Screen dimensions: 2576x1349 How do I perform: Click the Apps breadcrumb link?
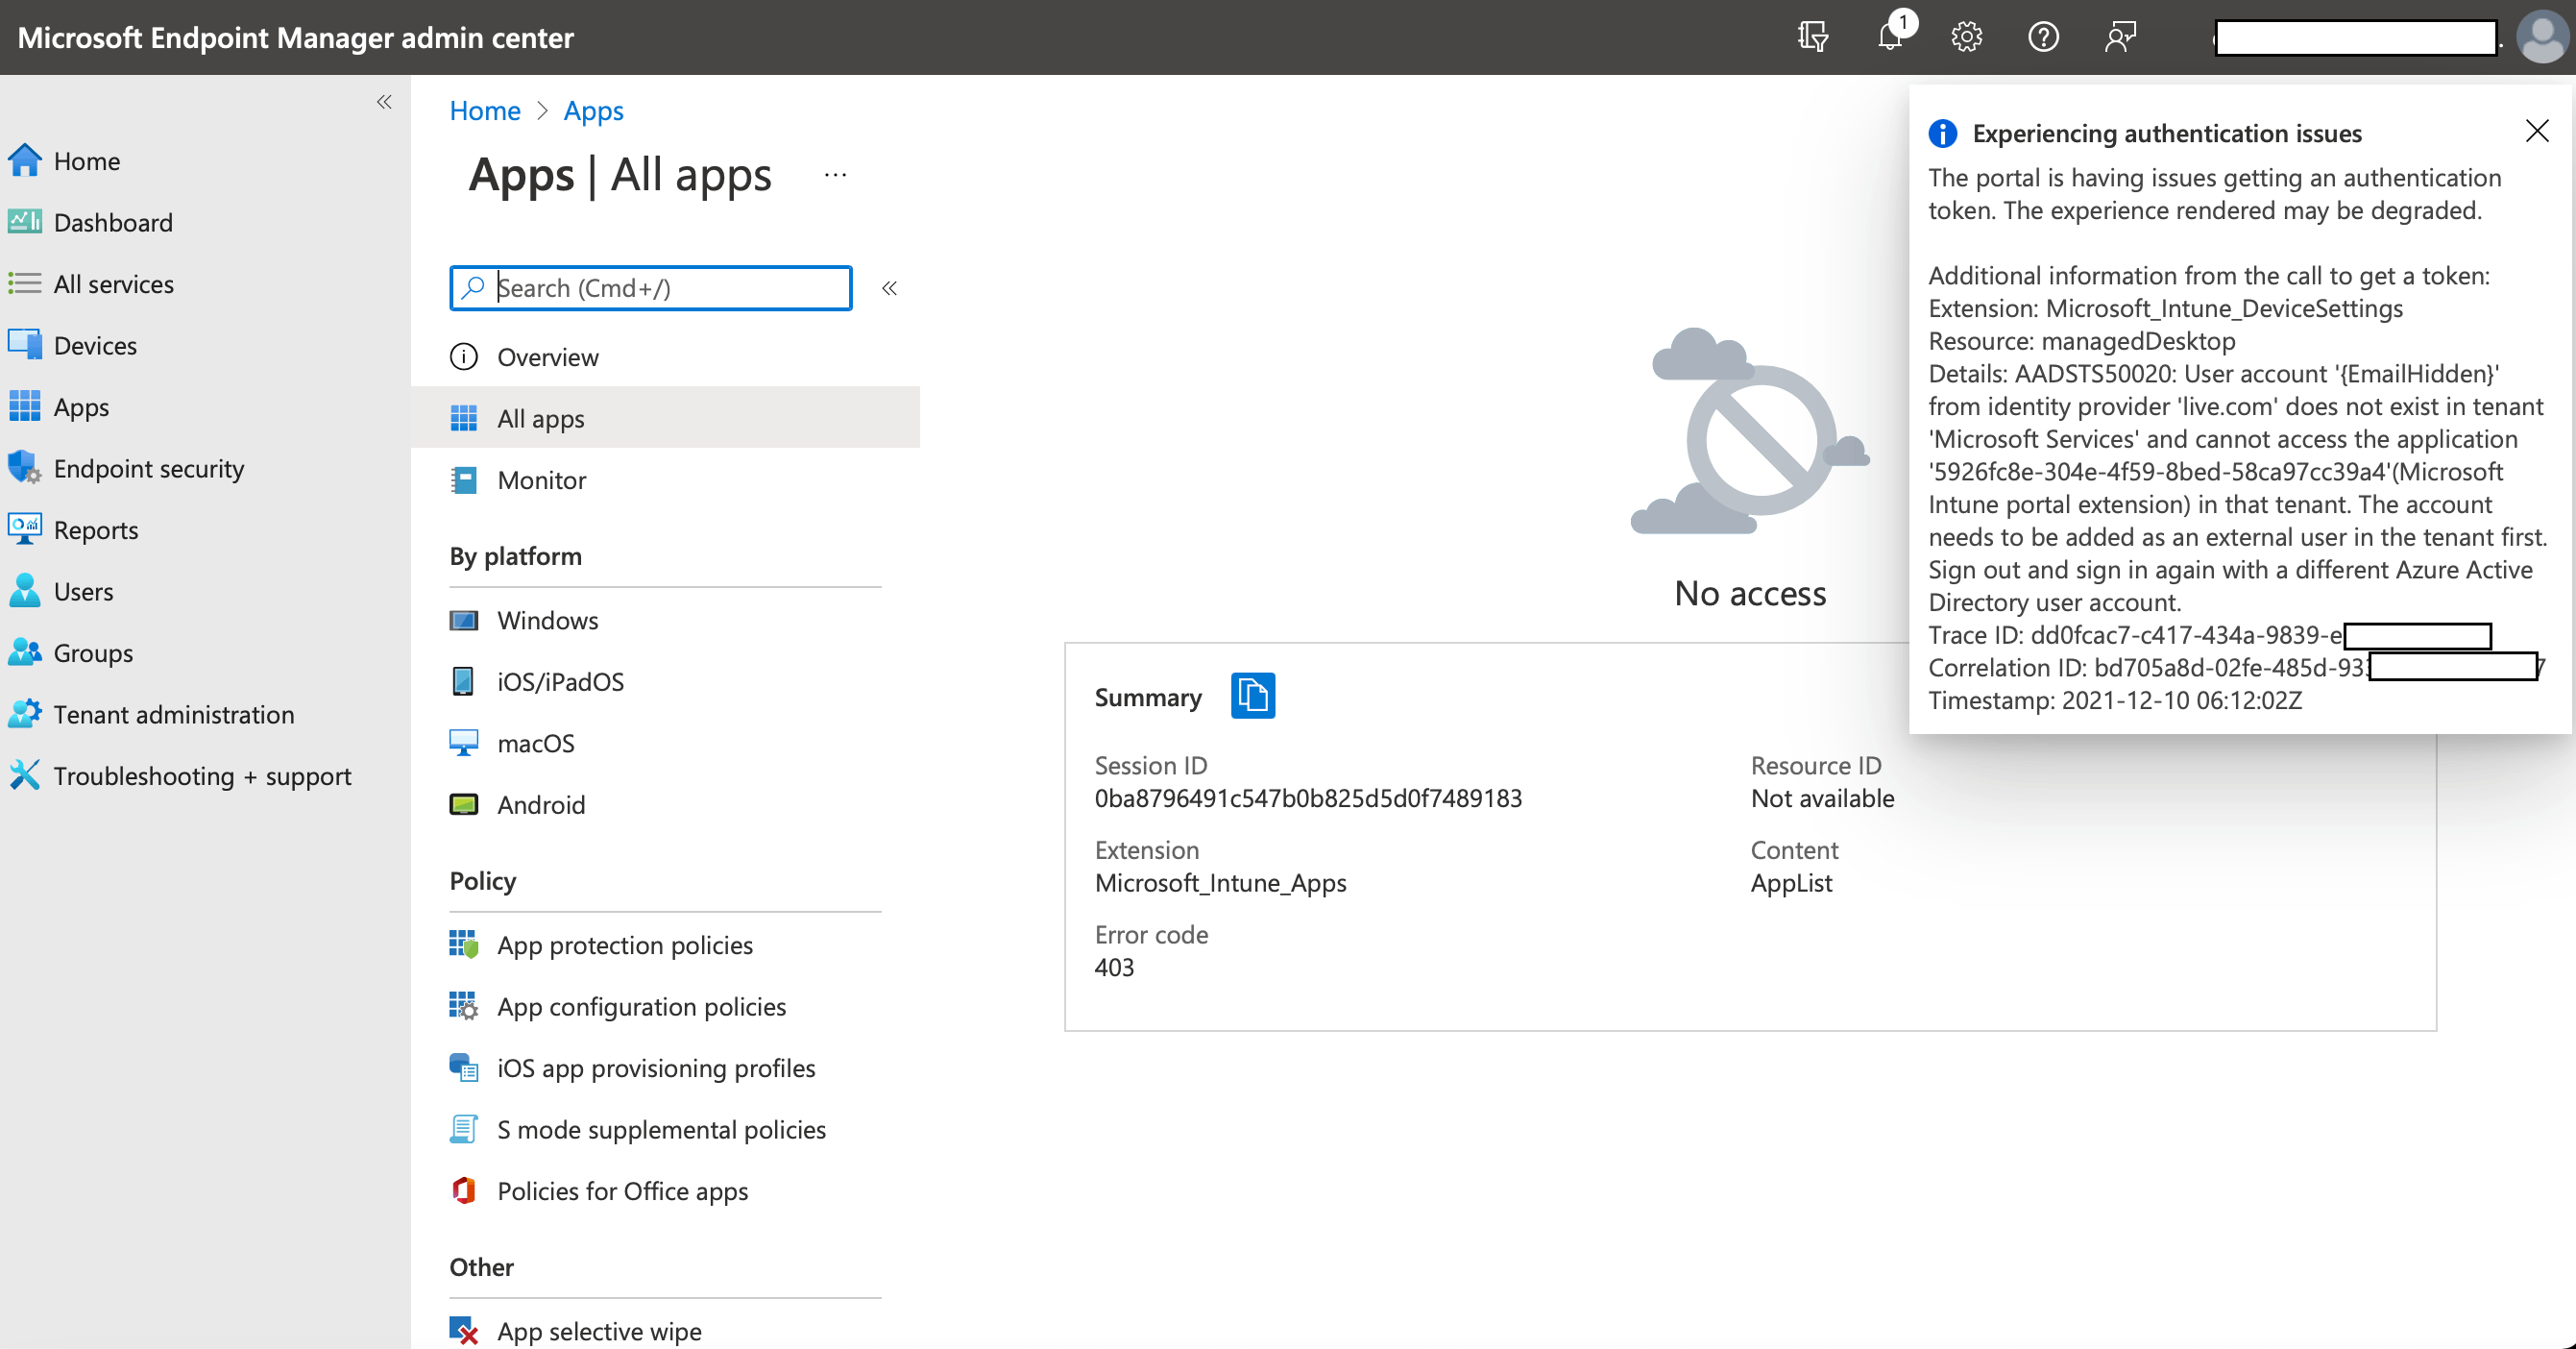pos(593,110)
